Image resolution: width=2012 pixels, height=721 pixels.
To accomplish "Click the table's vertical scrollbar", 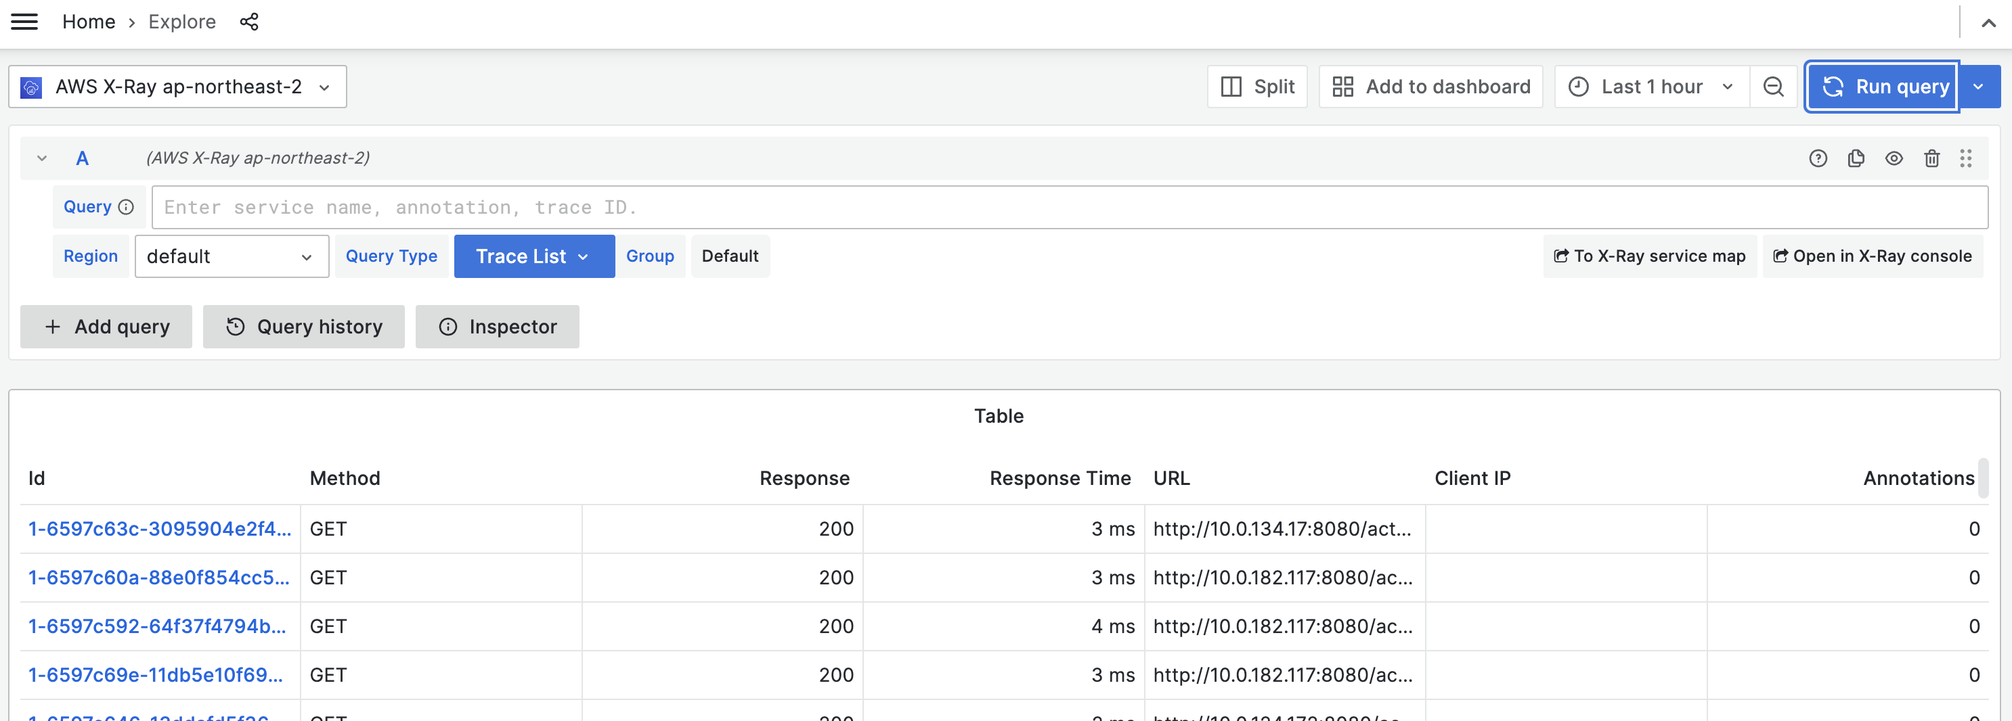I will point(1982,478).
